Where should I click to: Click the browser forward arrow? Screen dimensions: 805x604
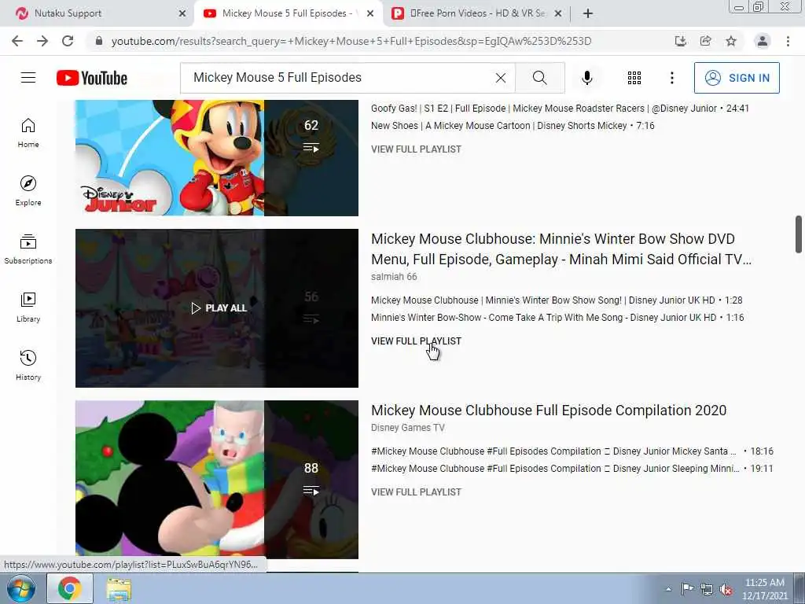(x=42, y=41)
